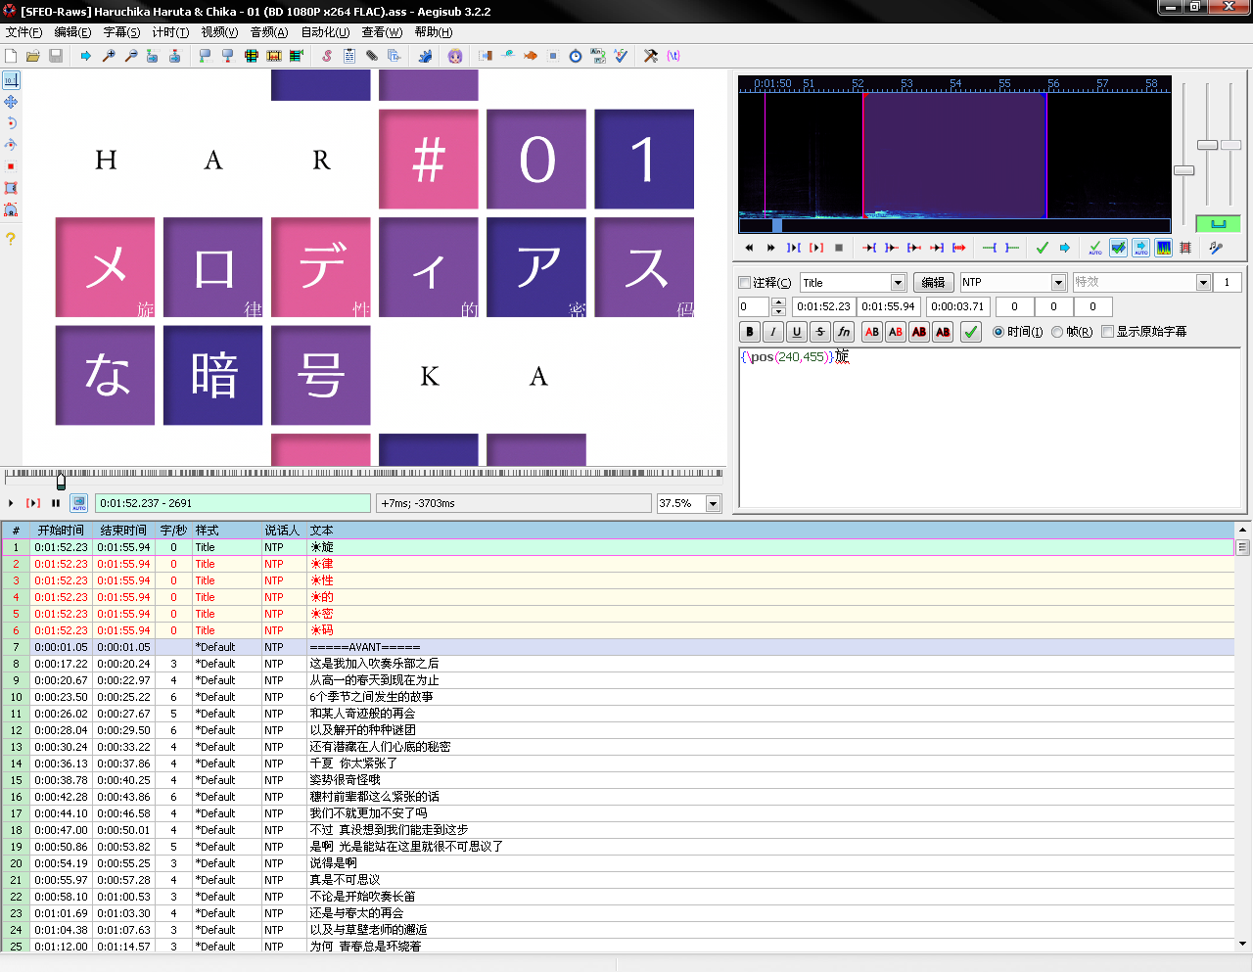Click subtitle text edit box
This screenshot has height=972, width=1253.
(x=990, y=427)
